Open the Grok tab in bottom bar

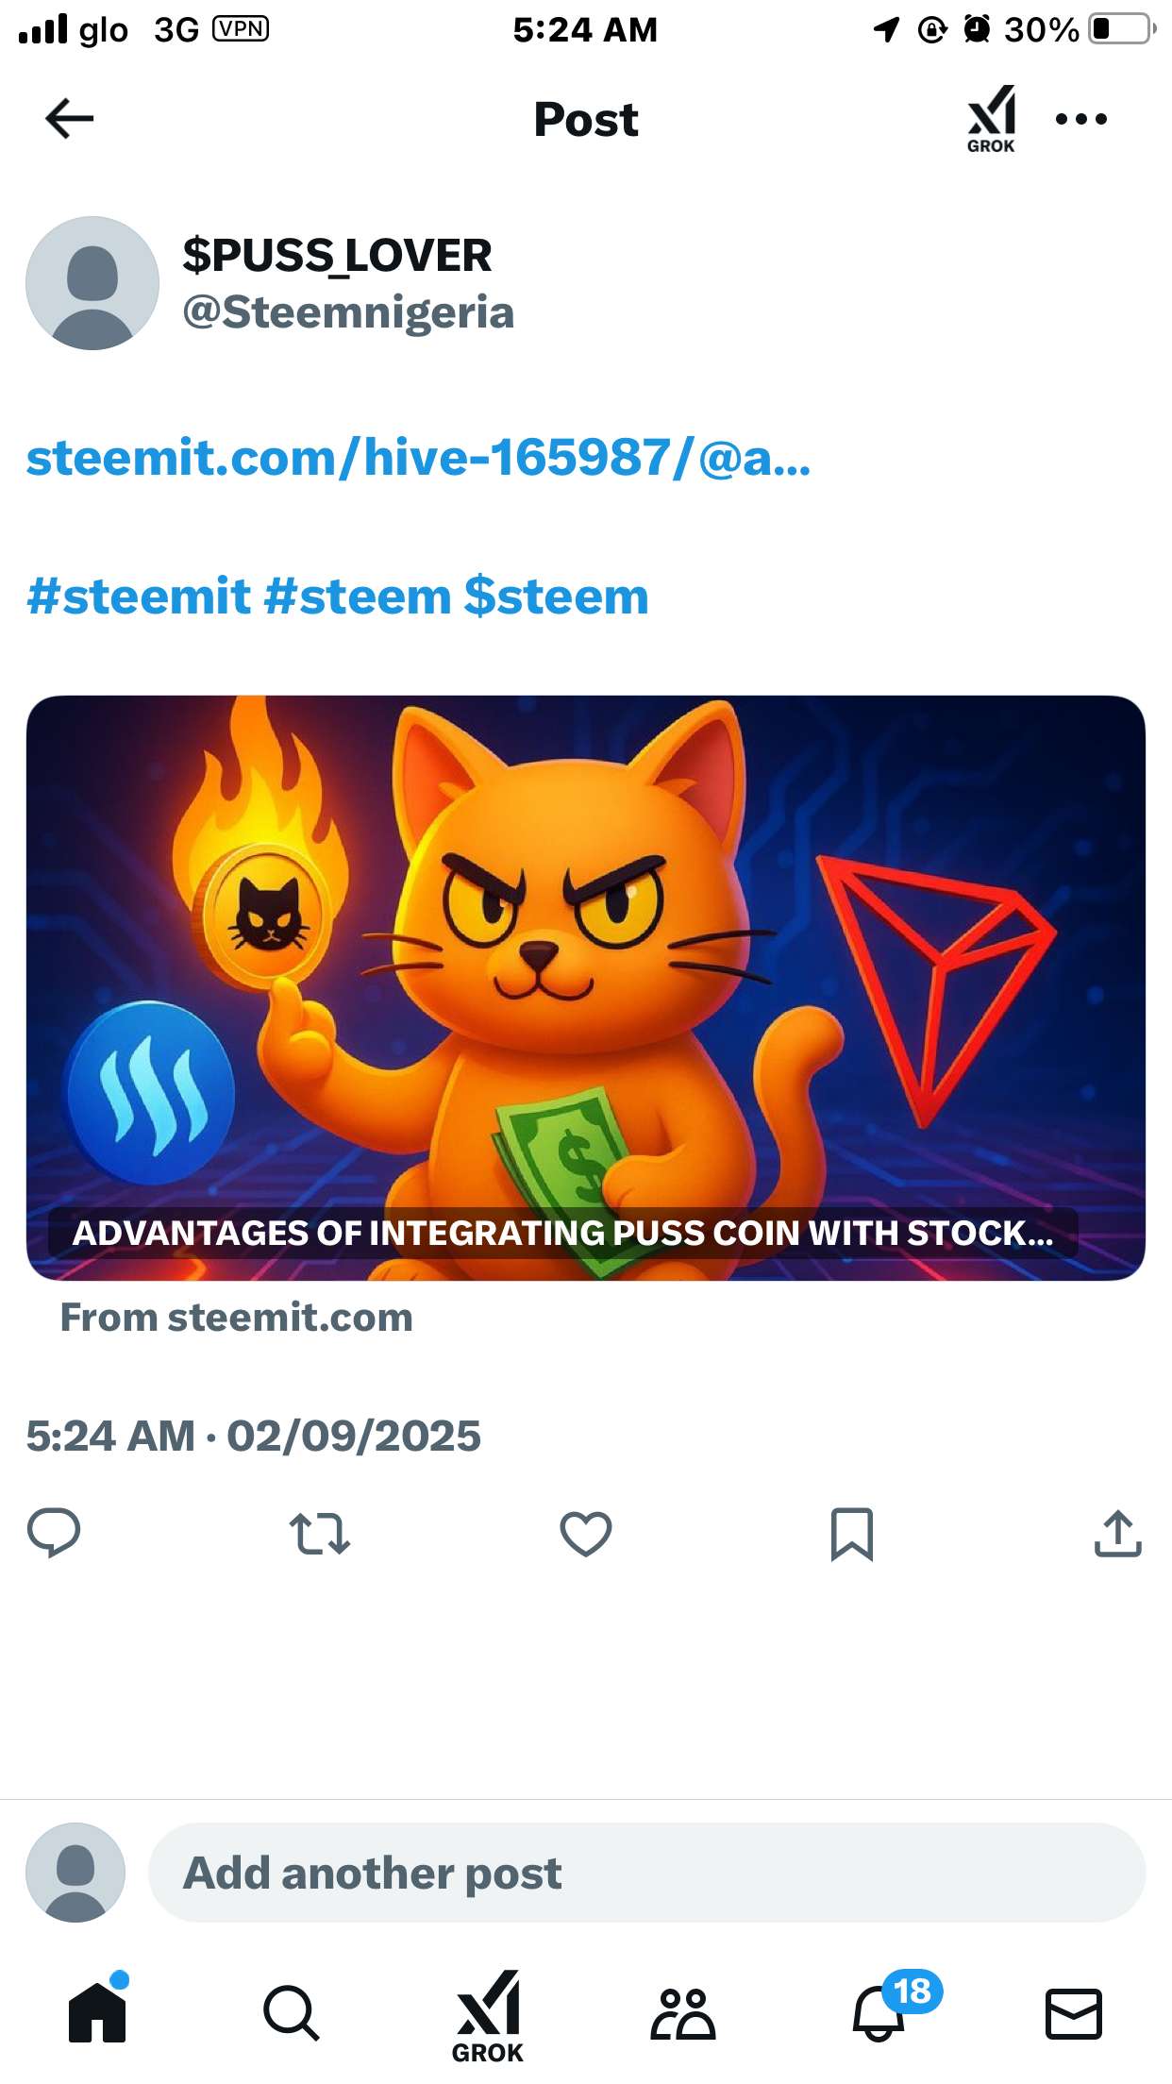[x=488, y=2014]
